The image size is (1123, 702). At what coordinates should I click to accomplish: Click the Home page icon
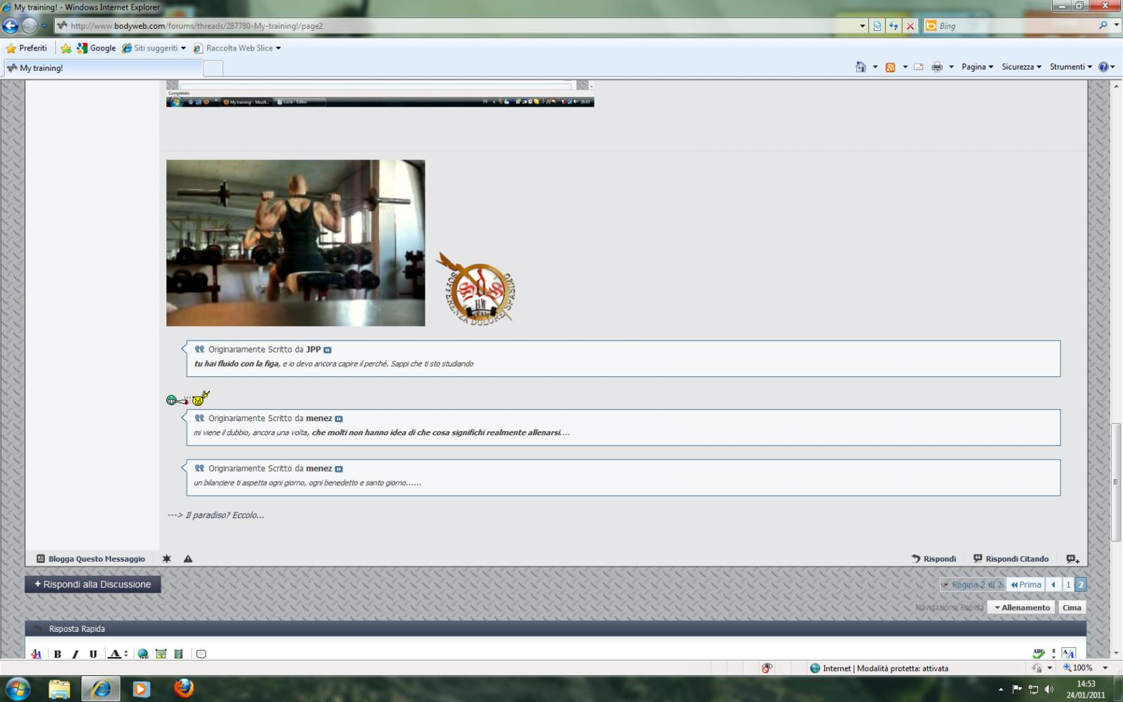(860, 67)
